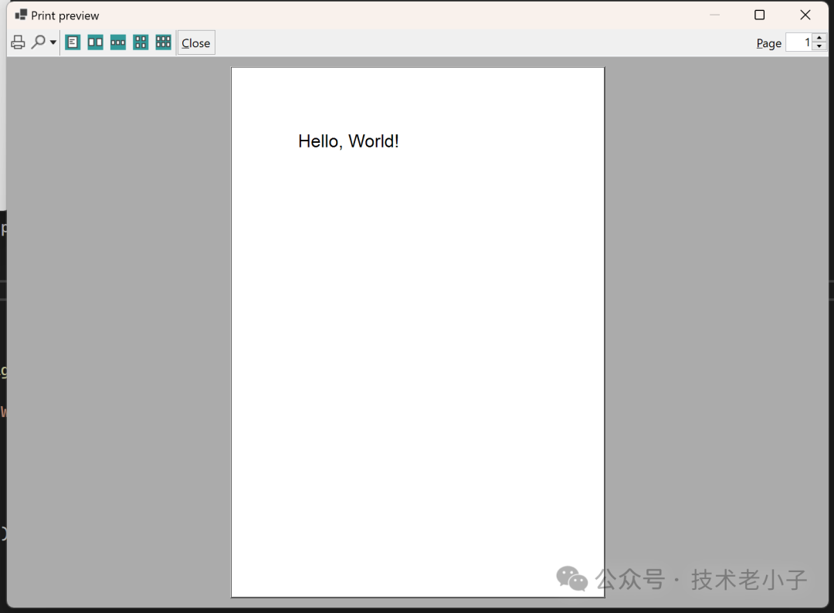Decrease page number with down arrow
834x613 pixels.
point(819,47)
